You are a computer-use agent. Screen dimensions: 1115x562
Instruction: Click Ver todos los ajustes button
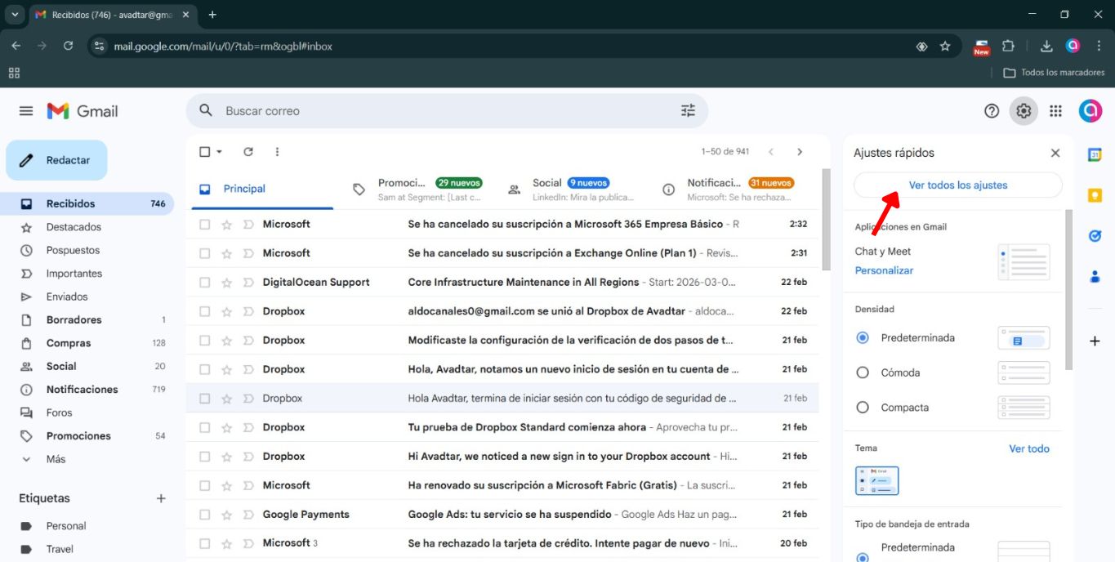(x=958, y=185)
